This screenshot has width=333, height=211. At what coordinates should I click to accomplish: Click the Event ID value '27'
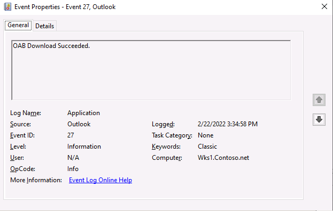point(71,135)
